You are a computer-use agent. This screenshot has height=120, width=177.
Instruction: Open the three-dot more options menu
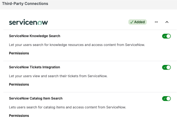(156, 22)
